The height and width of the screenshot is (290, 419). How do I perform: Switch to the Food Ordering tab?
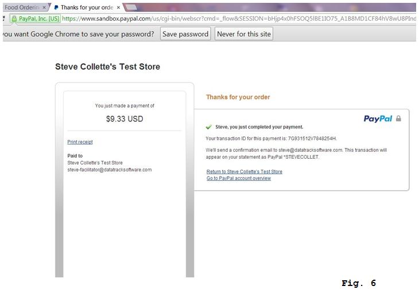(x=22, y=7)
